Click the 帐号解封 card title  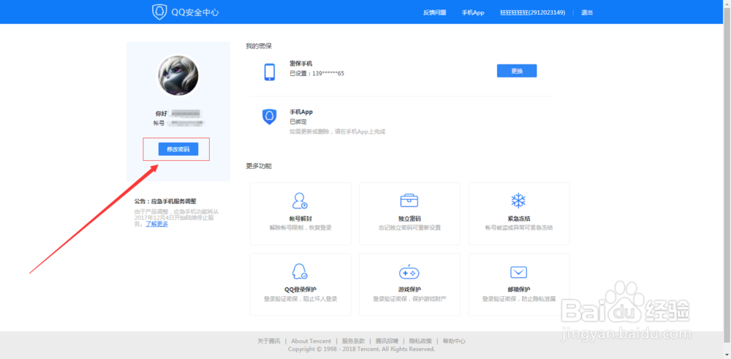point(300,219)
